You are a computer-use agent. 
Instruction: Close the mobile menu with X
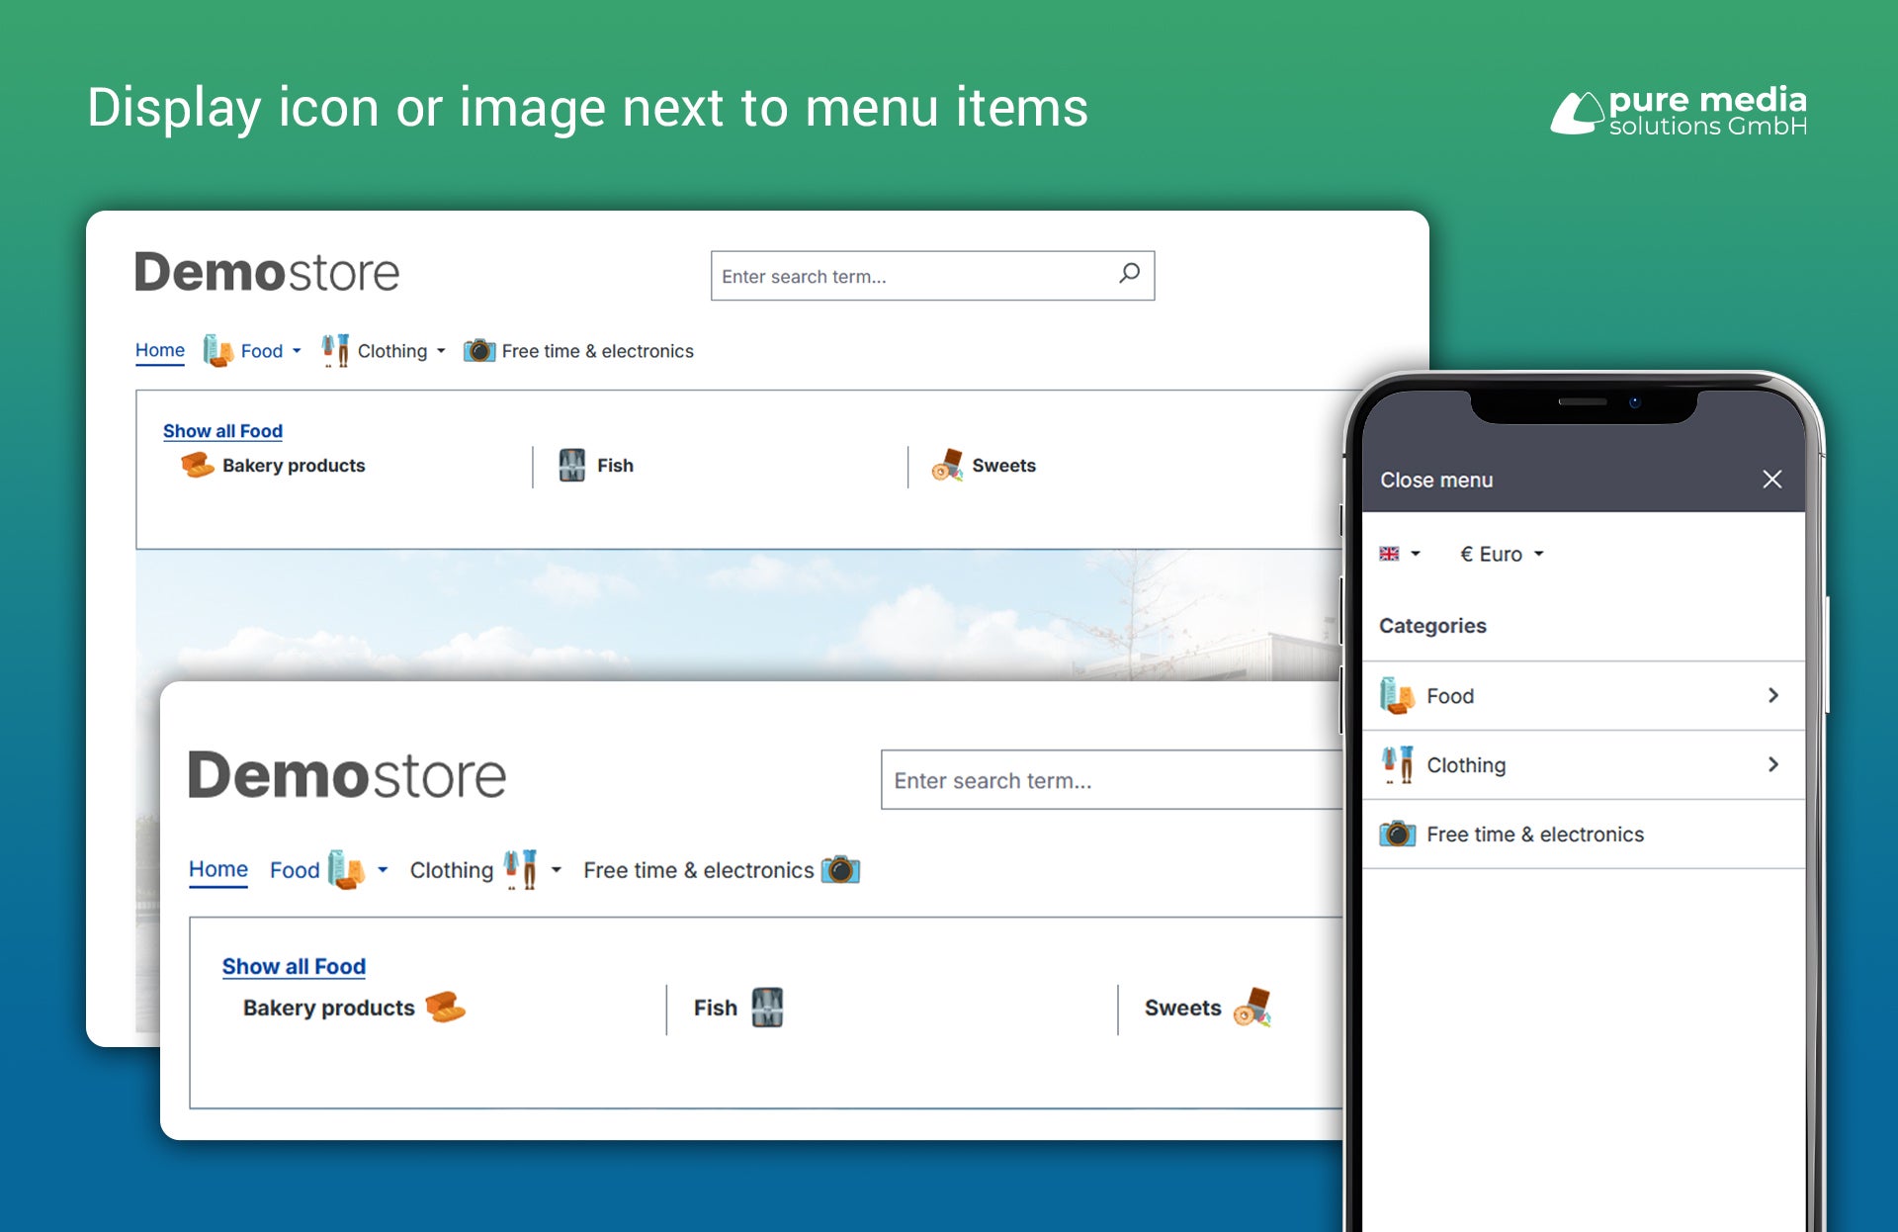[x=1771, y=480]
